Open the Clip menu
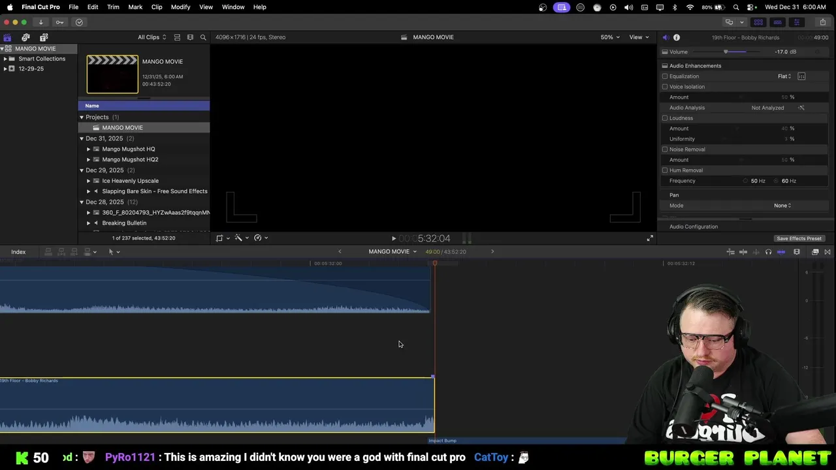836x470 pixels. 157,7
